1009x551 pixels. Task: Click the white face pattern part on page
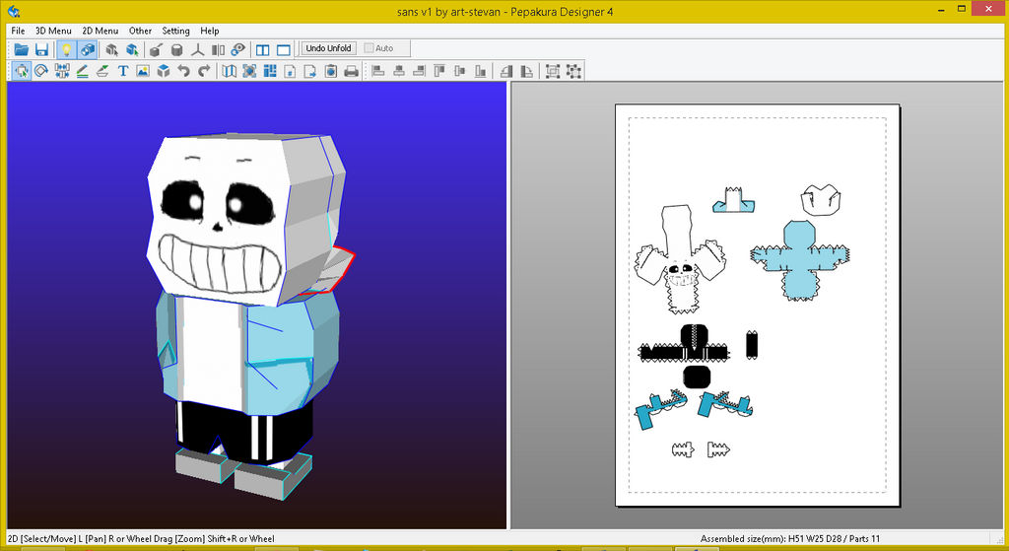tap(680, 260)
